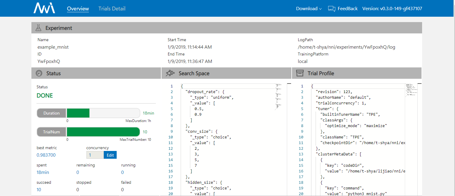This screenshot has width=455, height=196.
Task: Click the Trial Profile archive icon
Action: coord(299,73)
